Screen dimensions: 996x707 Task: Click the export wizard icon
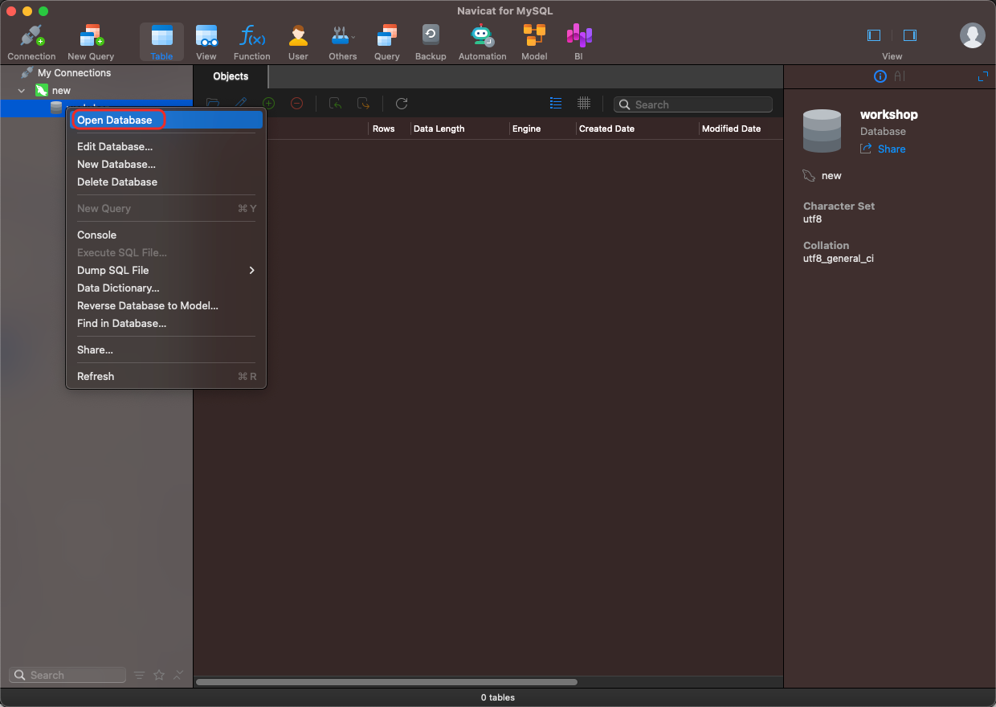(x=363, y=104)
